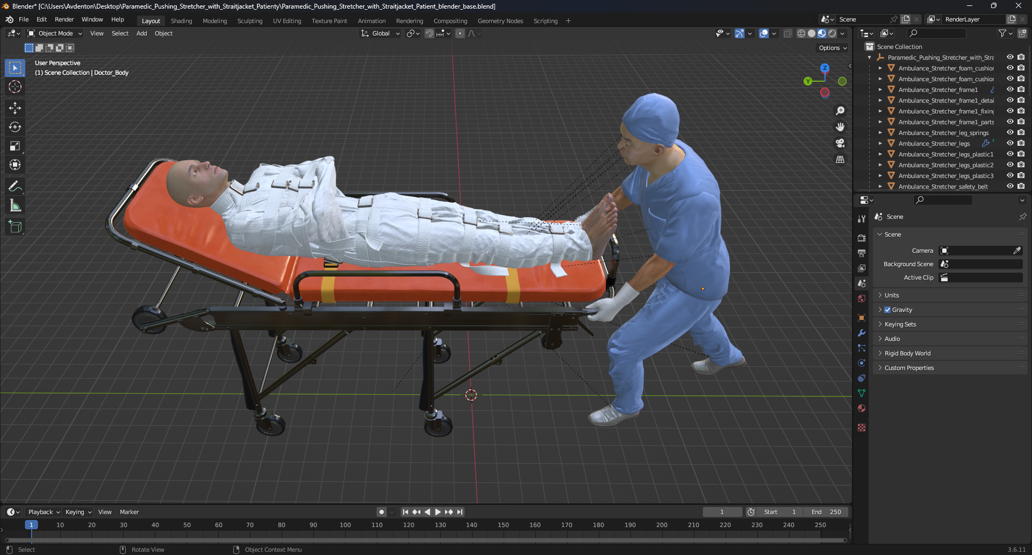Viewport: 1032px width, 555px height.
Task: Choose the Move tool
Action: click(15, 108)
